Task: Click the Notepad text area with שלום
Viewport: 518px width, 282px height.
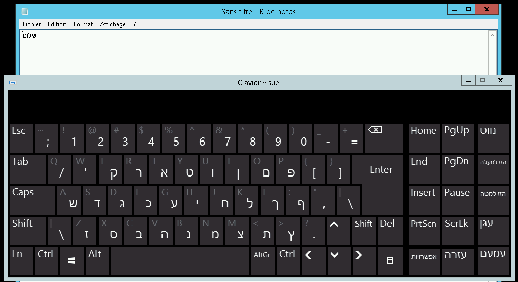Action: [x=254, y=52]
